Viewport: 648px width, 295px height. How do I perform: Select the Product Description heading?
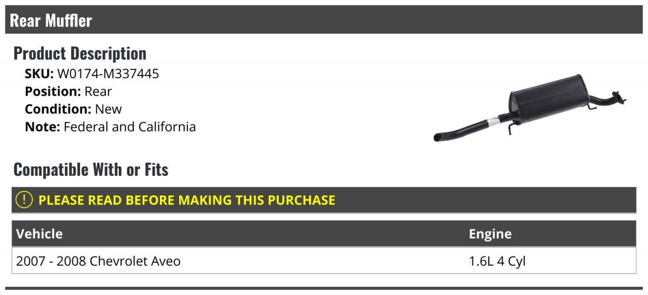pos(80,53)
